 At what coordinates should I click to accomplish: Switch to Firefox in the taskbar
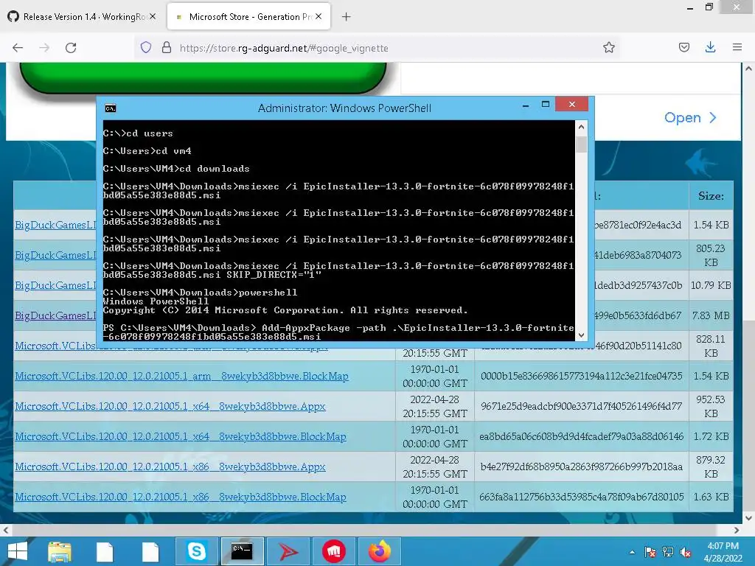pyautogui.click(x=380, y=551)
